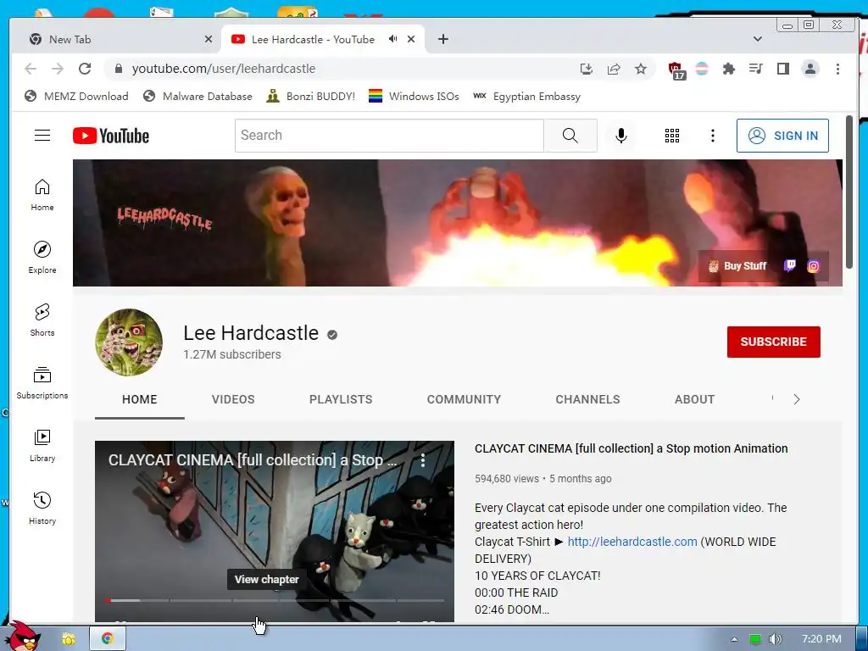This screenshot has width=868, height=651.
Task: Click the taskbar clock 7:20 PM
Action: click(821, 639)
